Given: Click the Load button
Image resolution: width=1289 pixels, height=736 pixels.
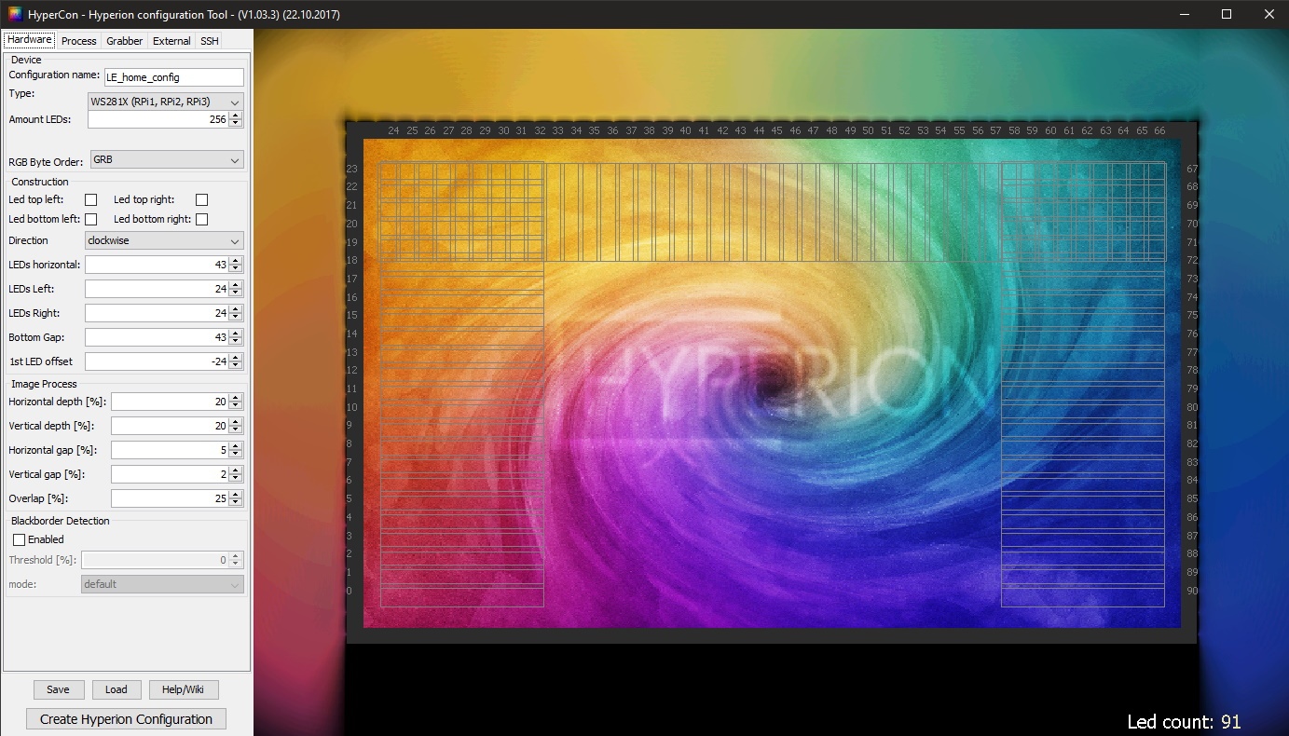Looking at the screenshot, I should coord(117,689).
